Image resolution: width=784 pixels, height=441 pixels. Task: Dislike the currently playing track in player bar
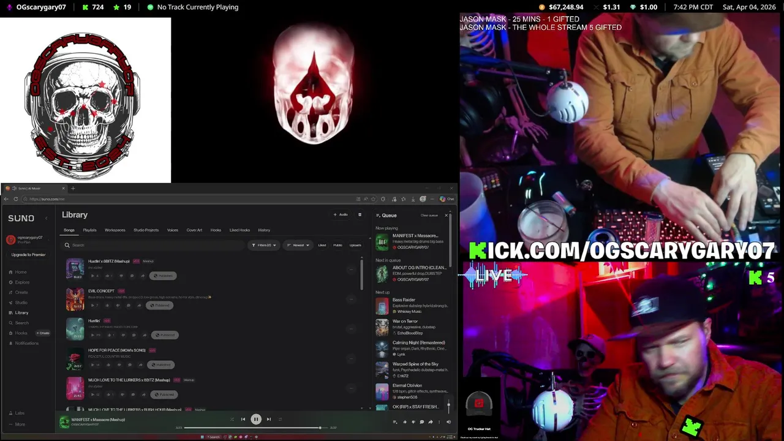click(x=413, y=422)
